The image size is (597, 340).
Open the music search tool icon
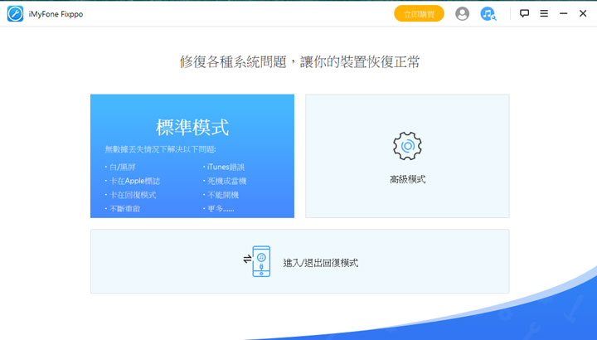click(488, 14)
